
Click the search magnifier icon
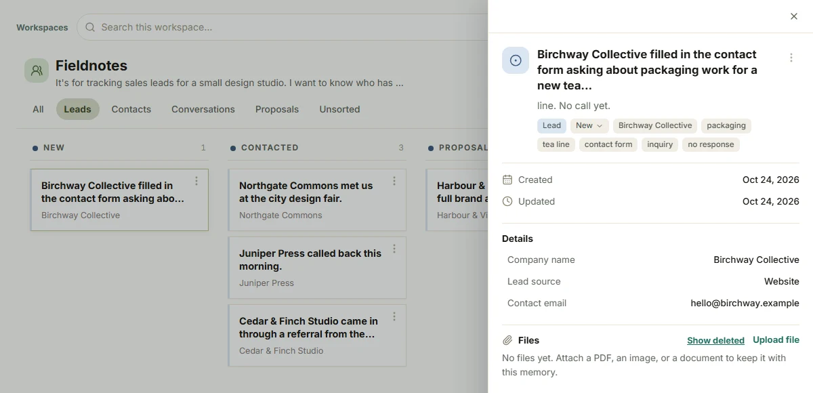click(90, 27)
